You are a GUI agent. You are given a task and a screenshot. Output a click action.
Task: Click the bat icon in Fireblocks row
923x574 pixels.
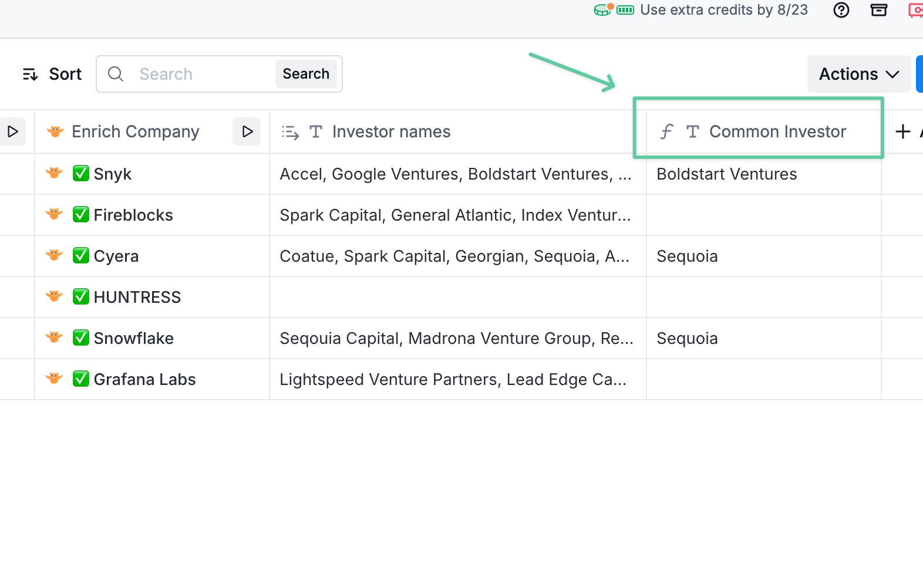coord(55,214)
